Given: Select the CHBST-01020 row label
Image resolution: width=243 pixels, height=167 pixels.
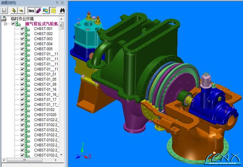Looking at the screenshot, I should tap(45, 115).
